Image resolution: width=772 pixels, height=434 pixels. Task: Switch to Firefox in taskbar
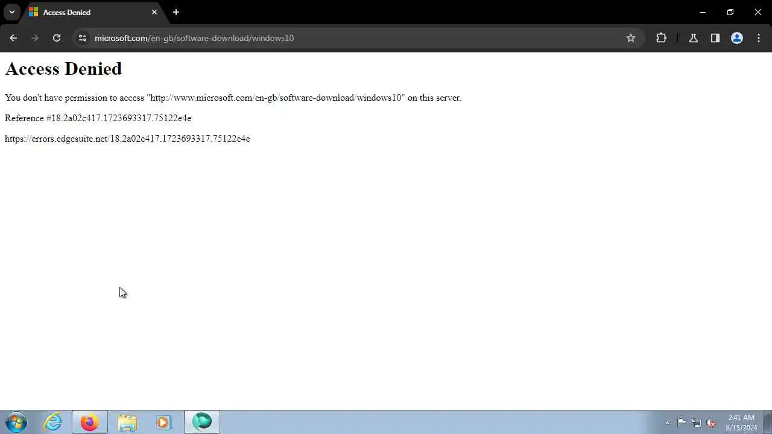tap(90, 423)
